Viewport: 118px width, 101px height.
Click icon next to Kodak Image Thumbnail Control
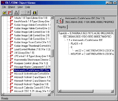point(11,46)
